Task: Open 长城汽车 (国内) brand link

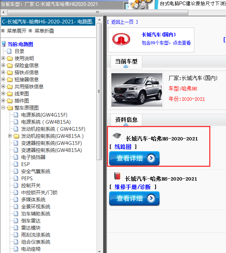Action: pos(159,35)
